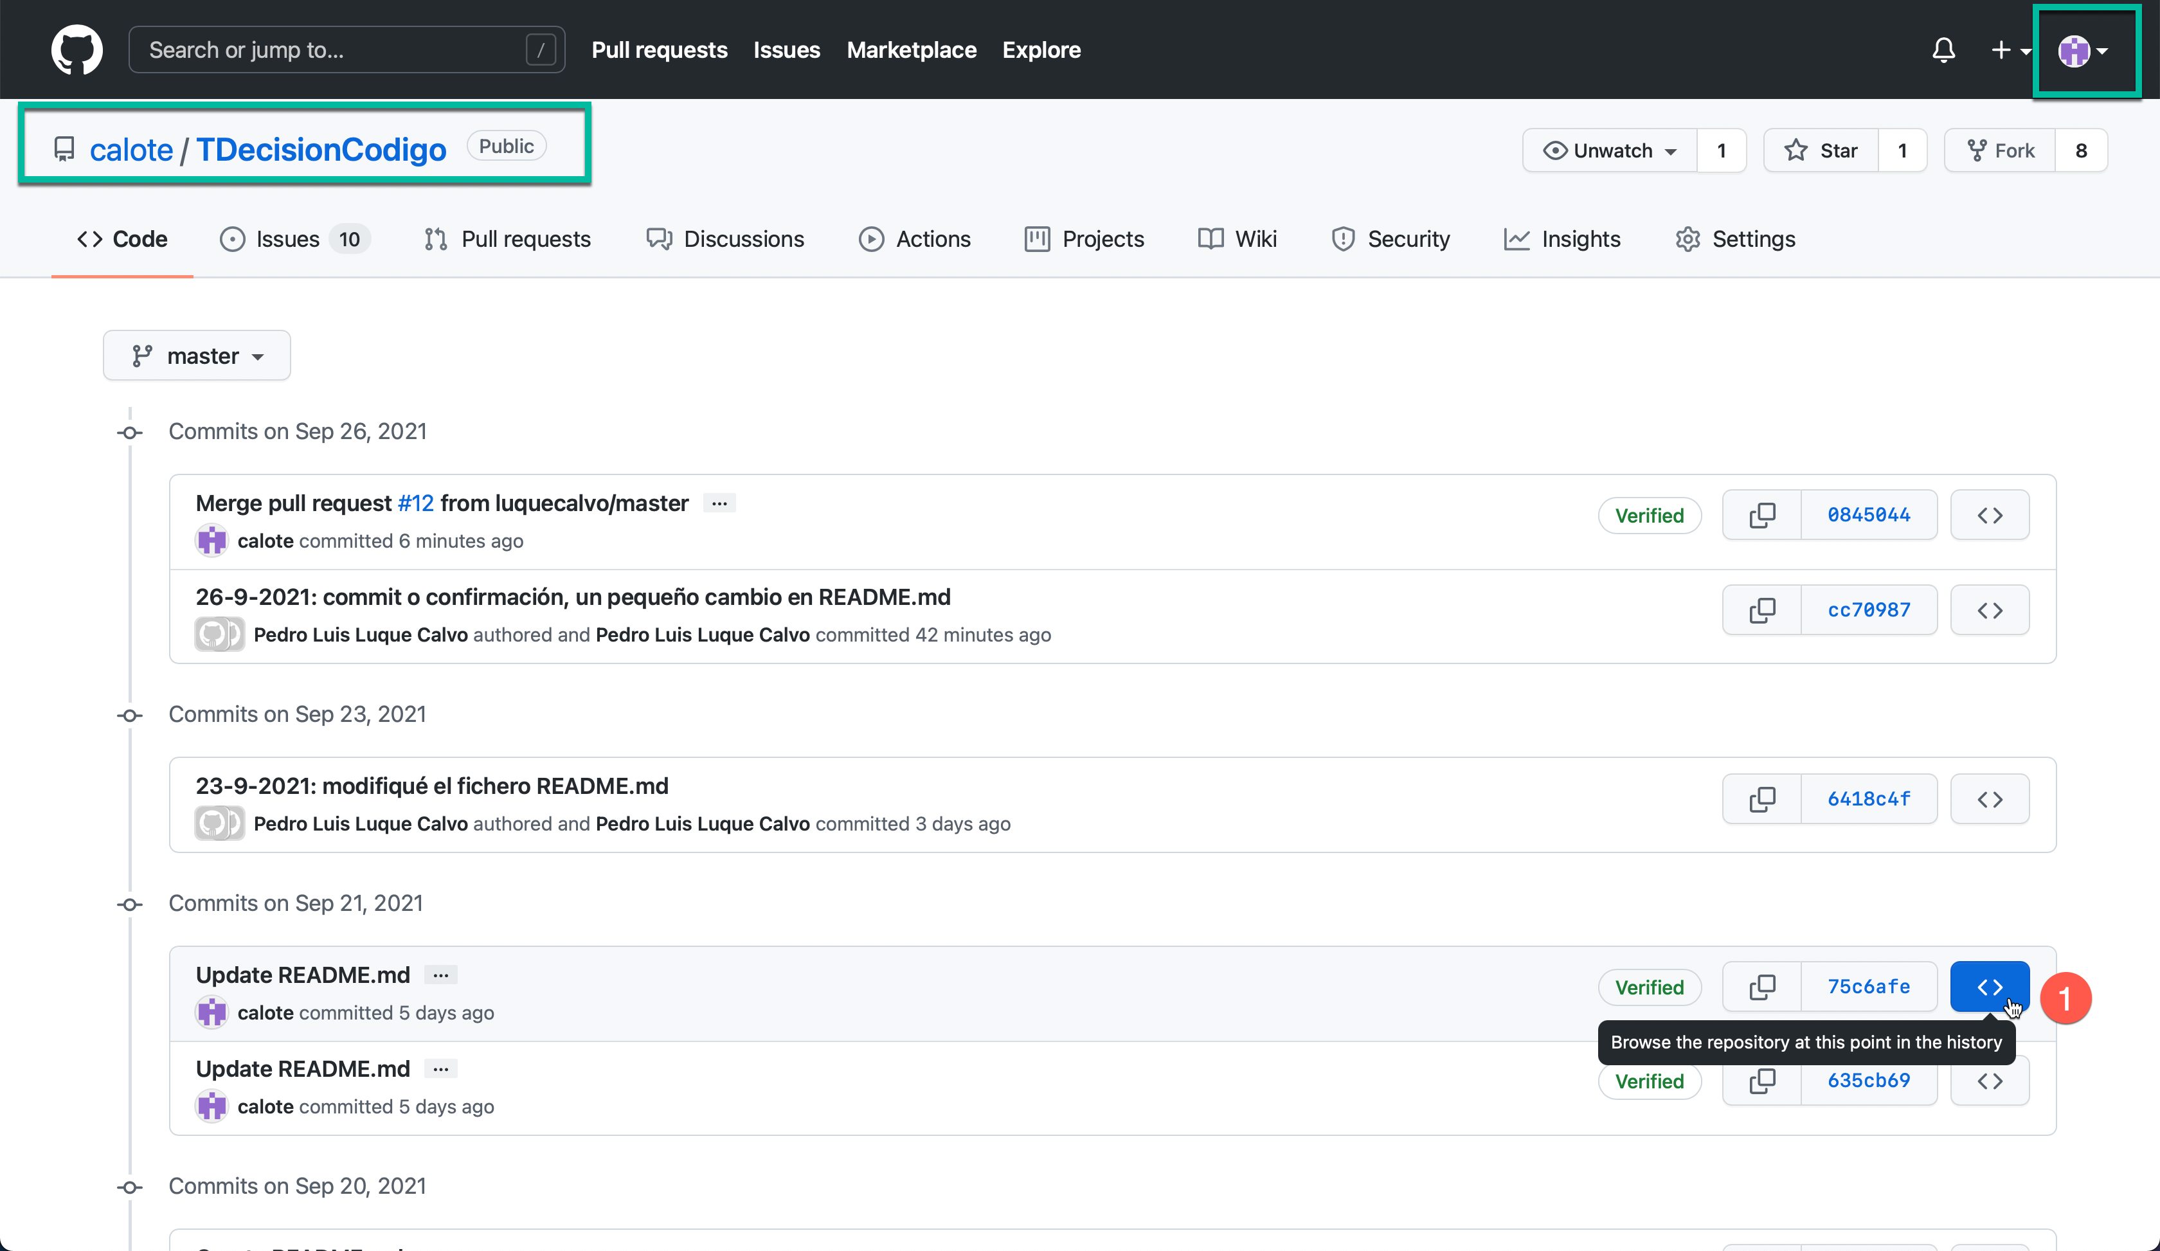Open the stargazers count

1902,151
